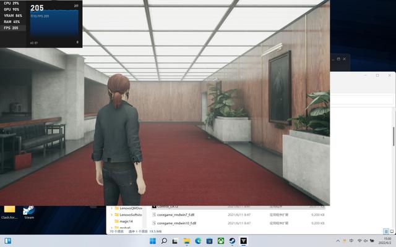Open Task View on taskbar

175,241
